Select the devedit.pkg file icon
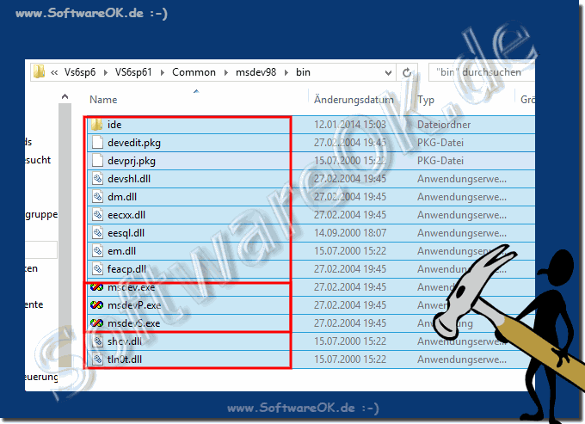Image resolution: width=585 pixels, height=424 pixels. (x=97, y=143)
